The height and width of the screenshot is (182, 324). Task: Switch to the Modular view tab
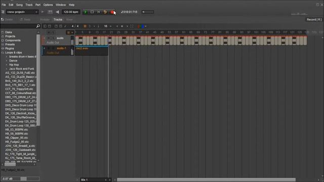pyautogui.click(x=45, y=19)
